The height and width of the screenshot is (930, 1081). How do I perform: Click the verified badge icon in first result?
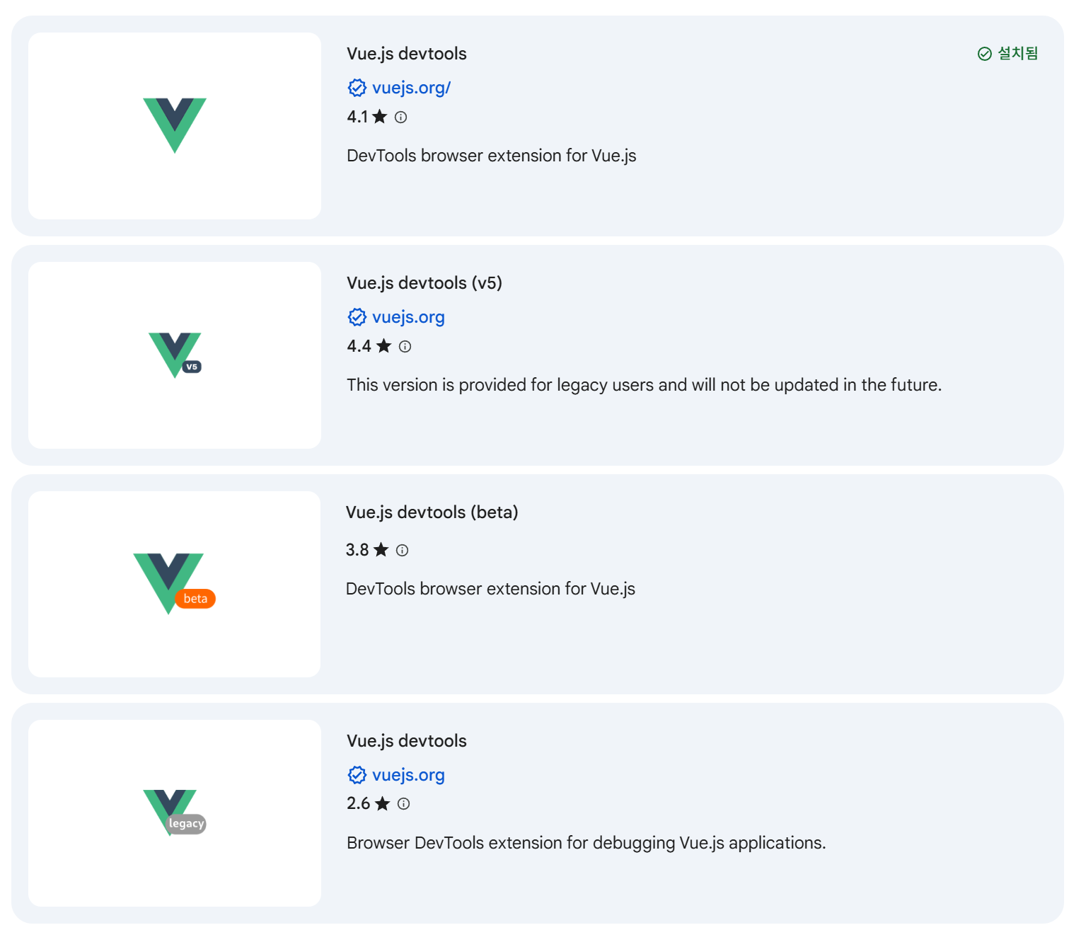point(357,88)
